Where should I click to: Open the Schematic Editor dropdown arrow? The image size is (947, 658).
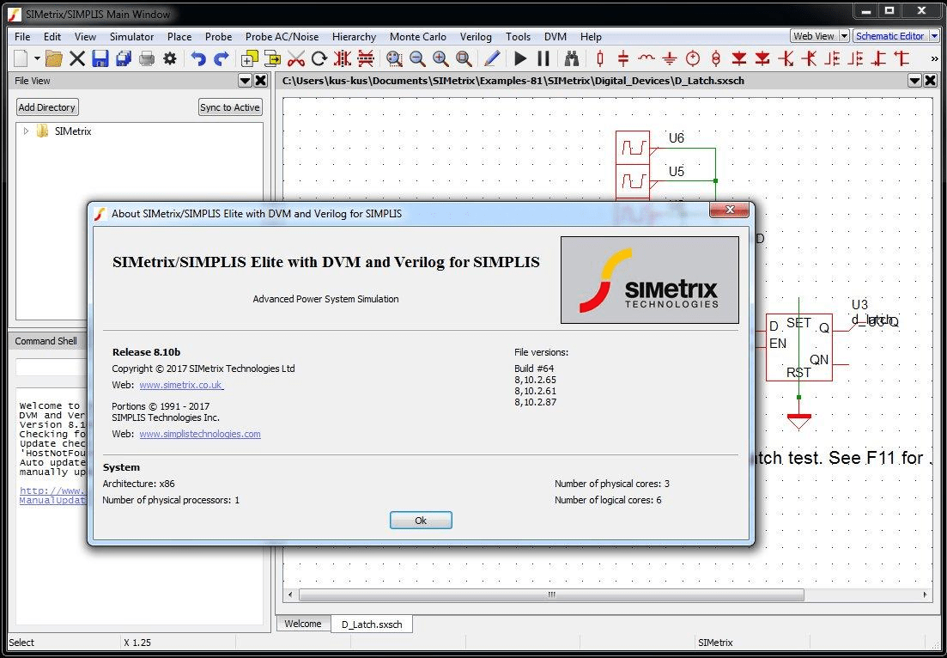(936, 36)
